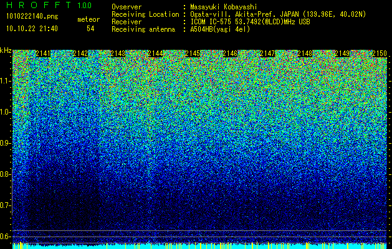Click the 0.6 frequency axis label
This screenshot has width=392, height=249.
click(x=6, y=237)
